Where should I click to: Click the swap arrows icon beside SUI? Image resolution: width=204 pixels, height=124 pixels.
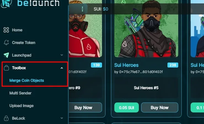(x=82, y=9)
